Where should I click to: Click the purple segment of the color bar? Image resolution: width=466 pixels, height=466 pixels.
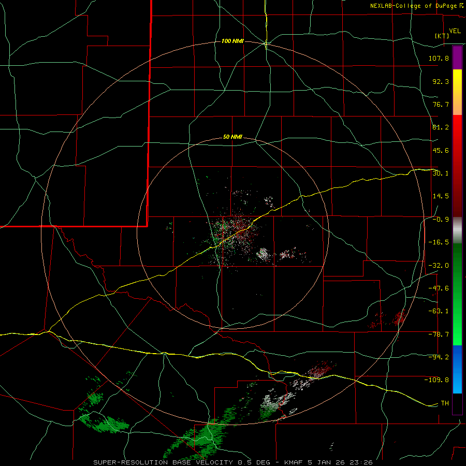457,57
